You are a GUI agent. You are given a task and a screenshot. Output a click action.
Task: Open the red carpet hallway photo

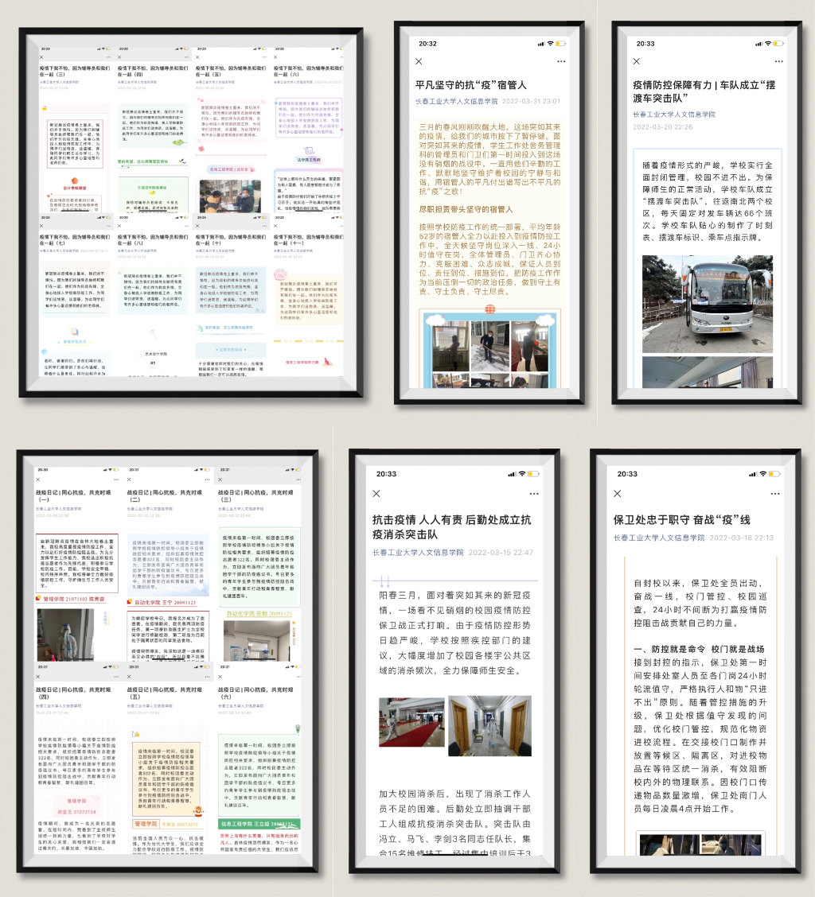(411, 722)
